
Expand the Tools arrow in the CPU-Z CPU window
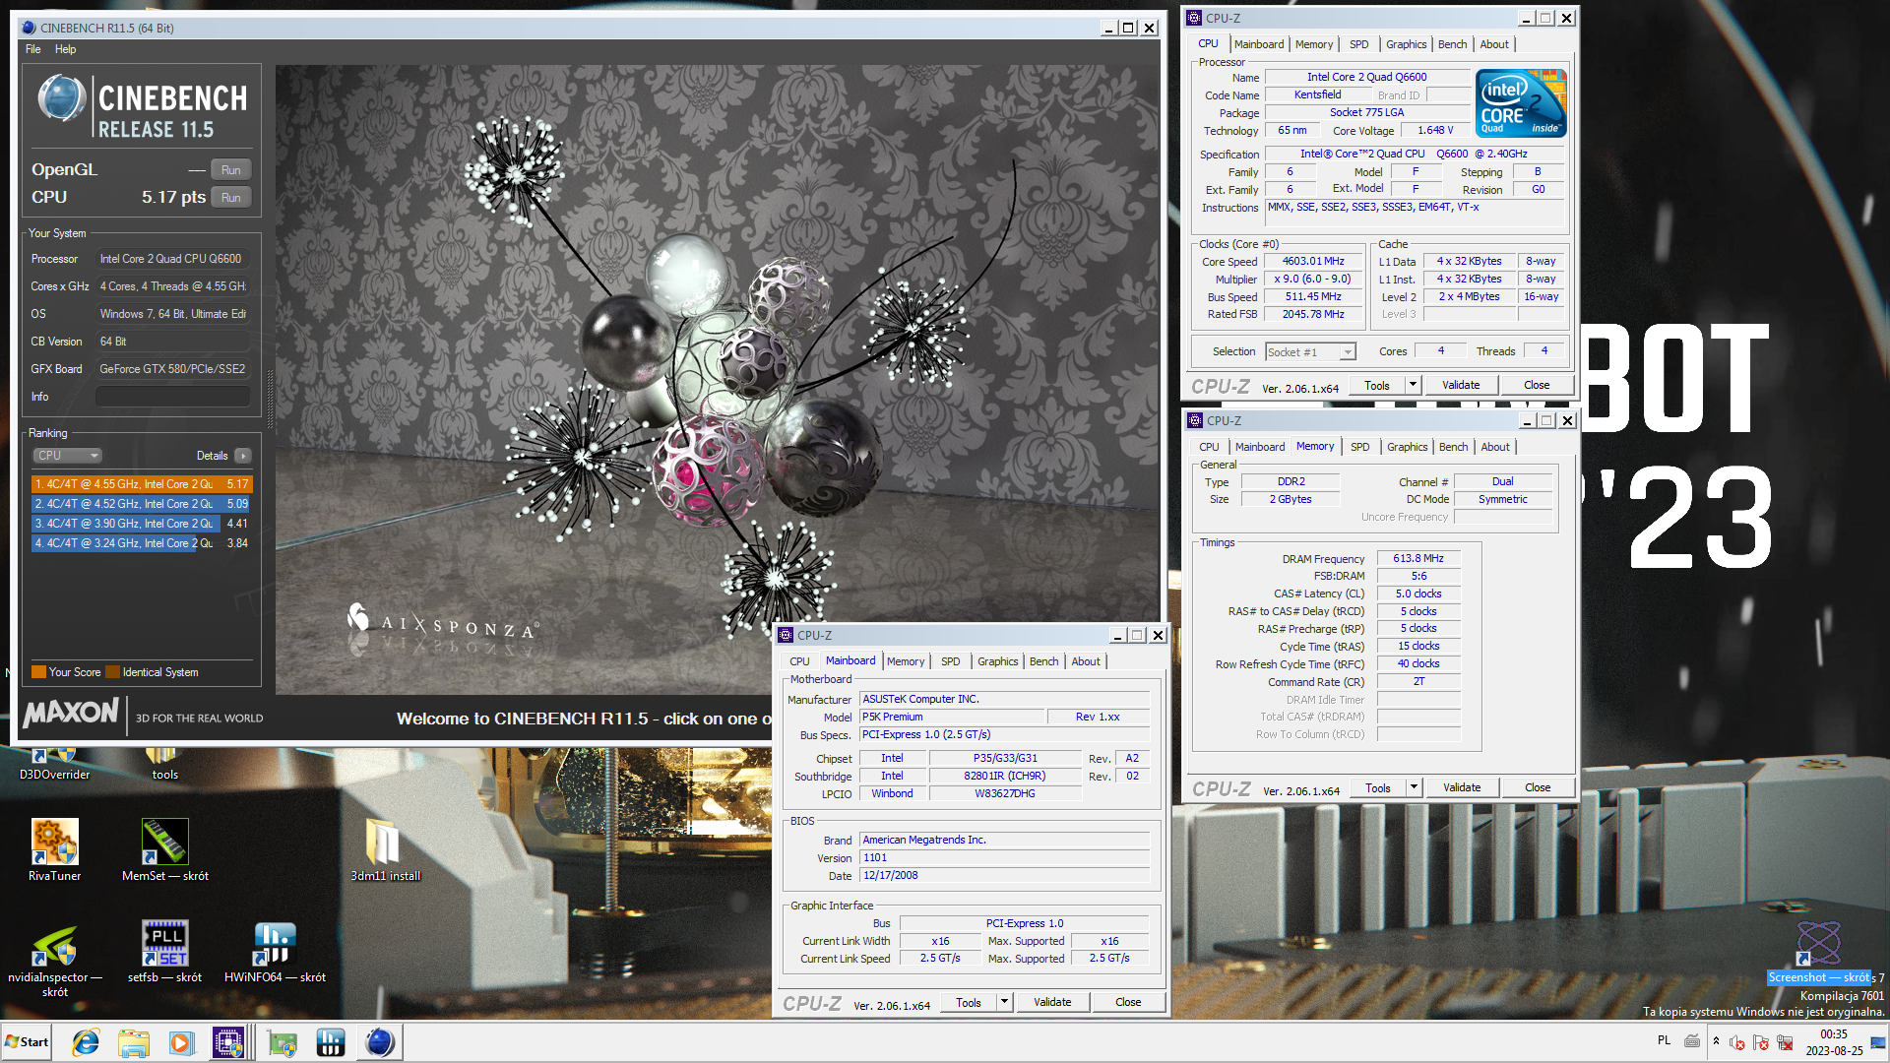pos(1413,385)
